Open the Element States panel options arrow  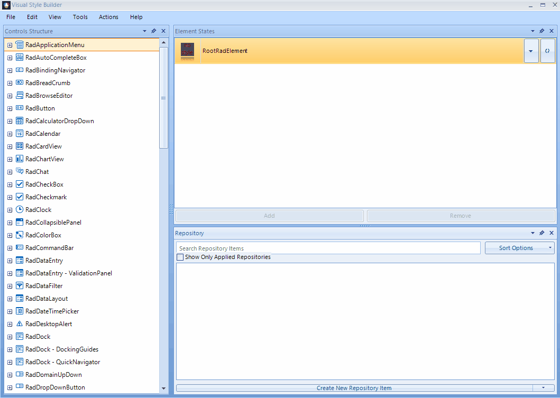pyautogui.click(x=533, y=31)
